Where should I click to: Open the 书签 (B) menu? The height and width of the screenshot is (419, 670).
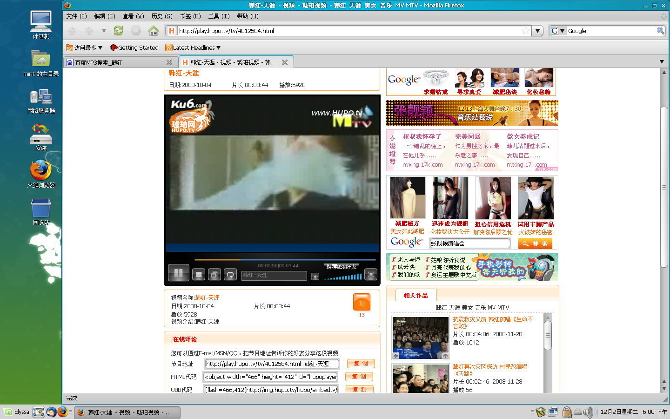[x=190, y=16]
